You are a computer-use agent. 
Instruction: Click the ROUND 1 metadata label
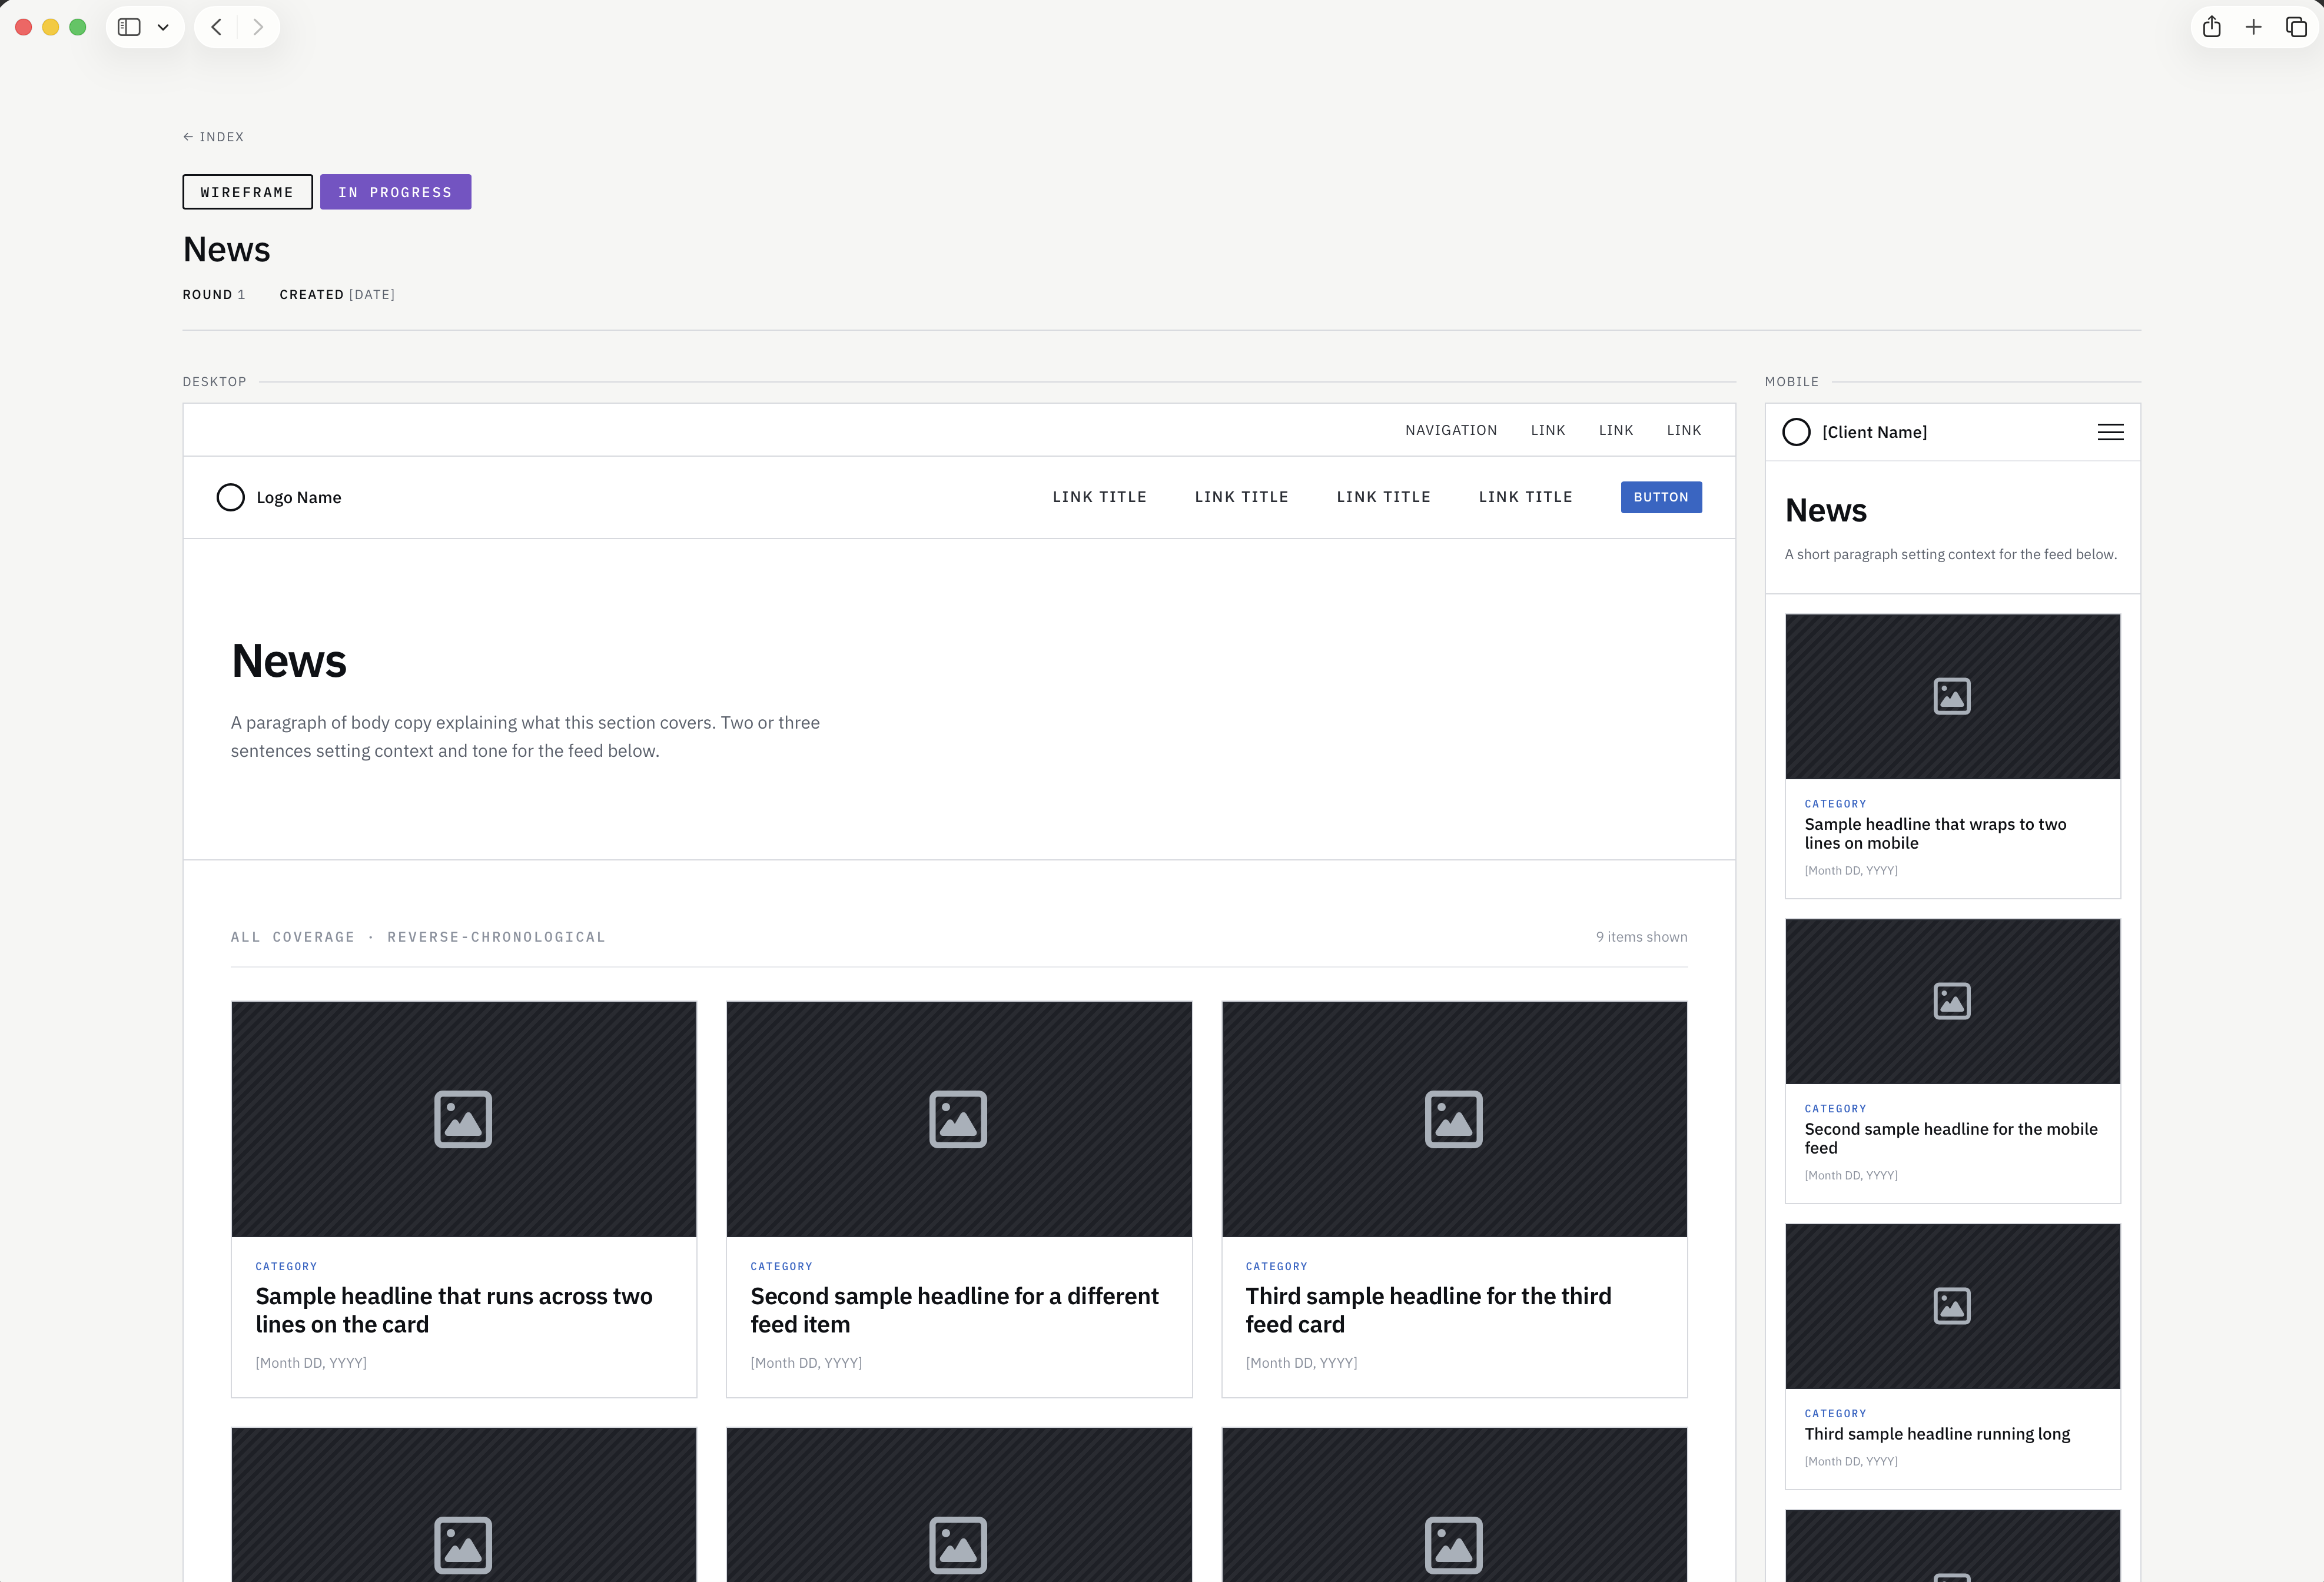[x=214, y=295]
